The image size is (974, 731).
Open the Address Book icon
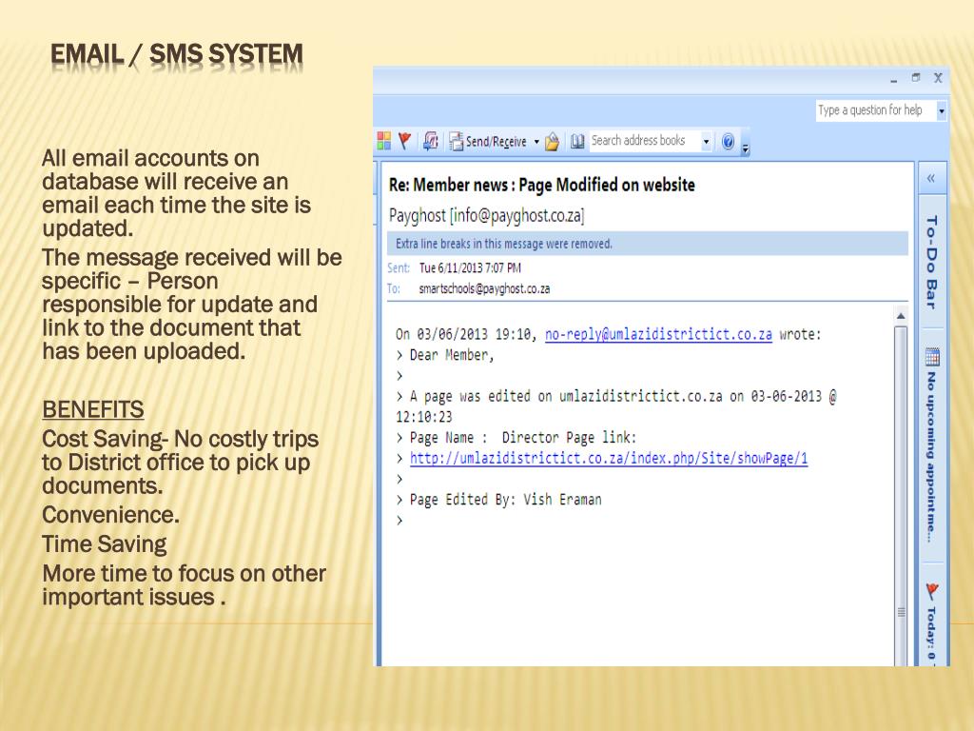tap(577, 142)
